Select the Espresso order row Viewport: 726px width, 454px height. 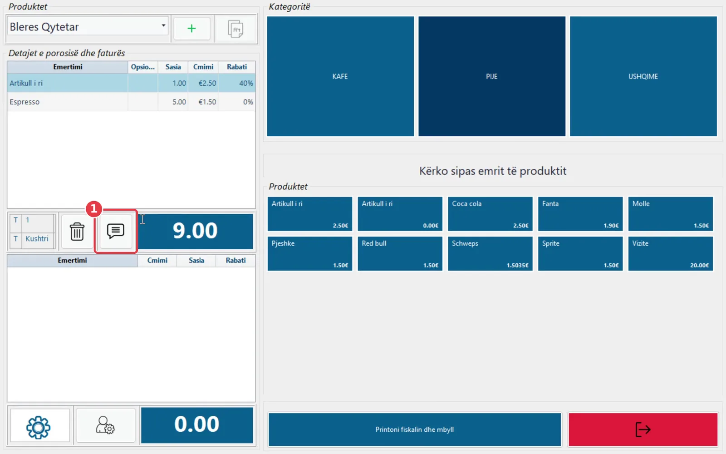(131, 102)
